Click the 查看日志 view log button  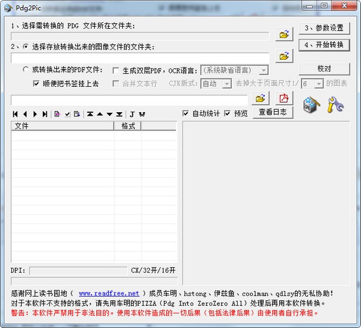pos(273,112)
